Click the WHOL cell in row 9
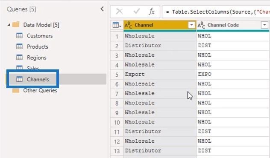The height and width of the screenshot is (158, 270). (x=233, y=113)
